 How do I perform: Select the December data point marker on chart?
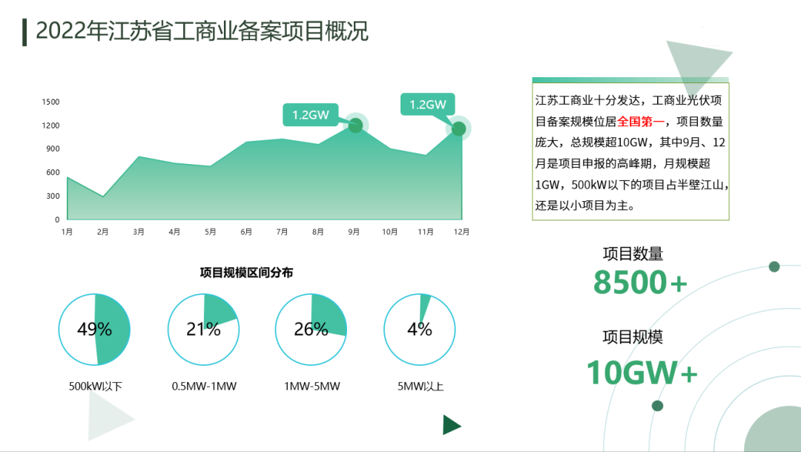458,128
